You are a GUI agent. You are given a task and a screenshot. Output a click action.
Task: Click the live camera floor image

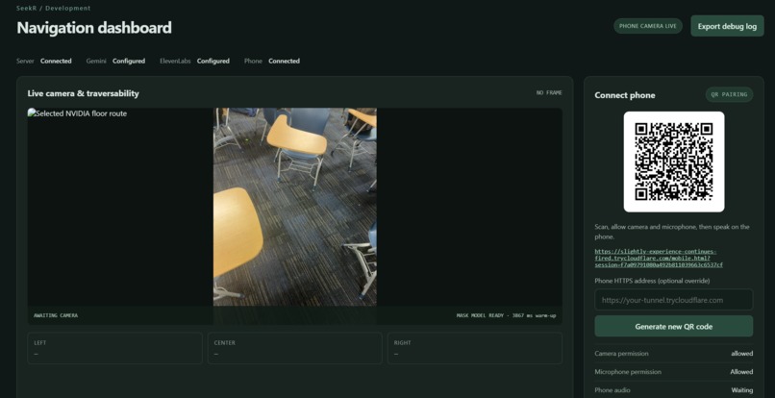pos(295,216)
